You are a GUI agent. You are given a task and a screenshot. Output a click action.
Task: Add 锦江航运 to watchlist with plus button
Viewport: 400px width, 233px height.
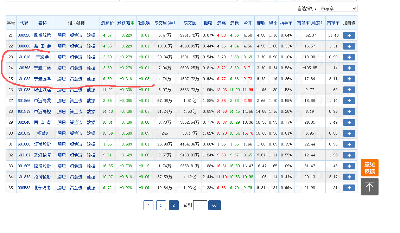pyautogui.click(x=349, y=90)
